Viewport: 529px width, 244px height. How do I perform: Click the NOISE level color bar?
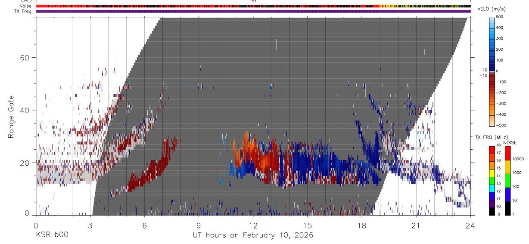(508, 181)
